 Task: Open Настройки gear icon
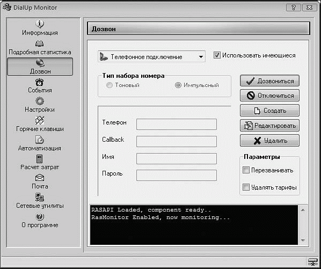pos(40,101)
